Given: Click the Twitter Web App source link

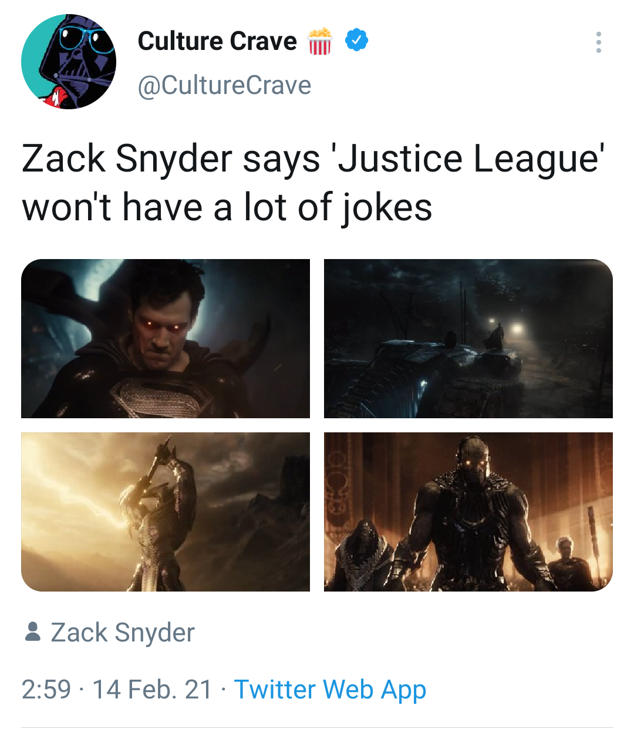Looking at the screenshot, I should (x=330, y=689).
